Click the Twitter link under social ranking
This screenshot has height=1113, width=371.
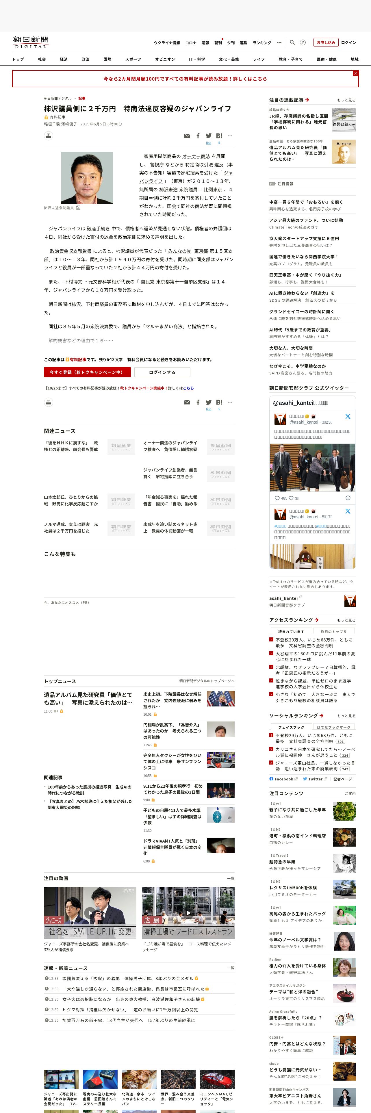click(315, 779)
